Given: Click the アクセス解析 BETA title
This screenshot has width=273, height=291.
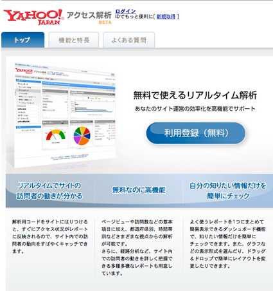Looking at the screenshot, I should (89, 17).
